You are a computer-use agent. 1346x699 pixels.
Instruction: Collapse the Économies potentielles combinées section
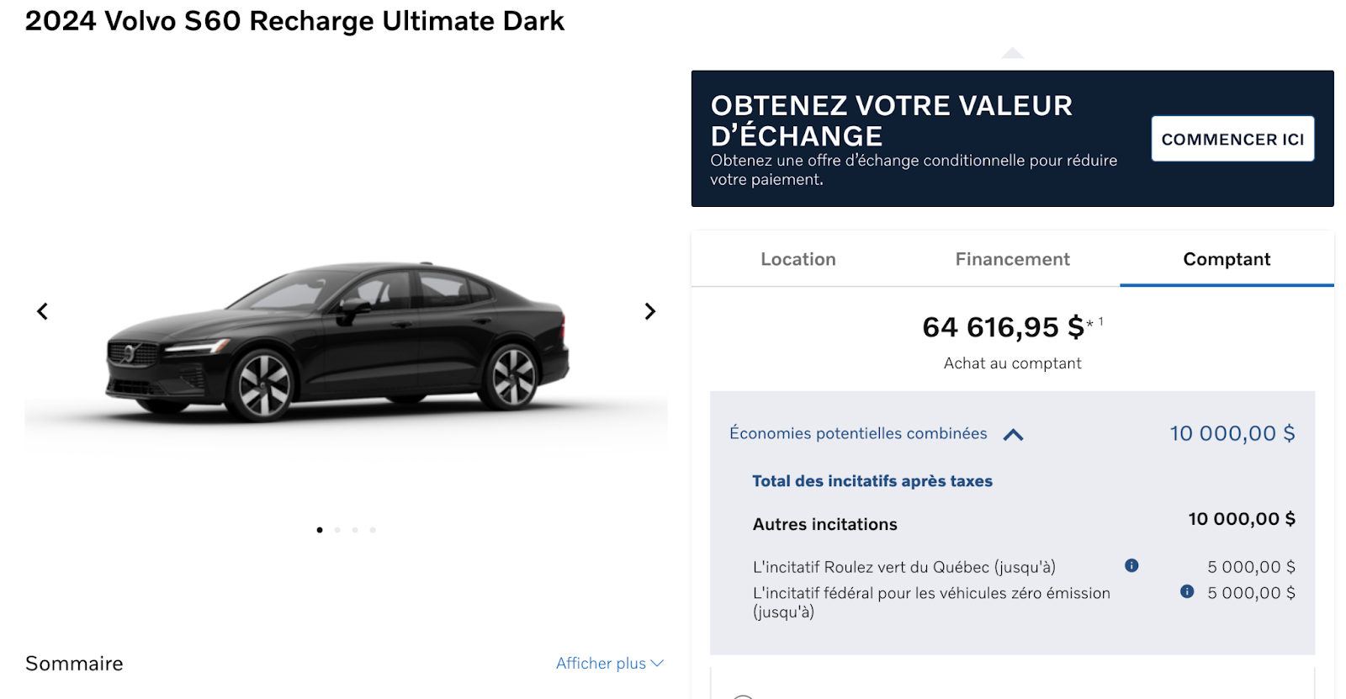click(x=1015, y=434)
